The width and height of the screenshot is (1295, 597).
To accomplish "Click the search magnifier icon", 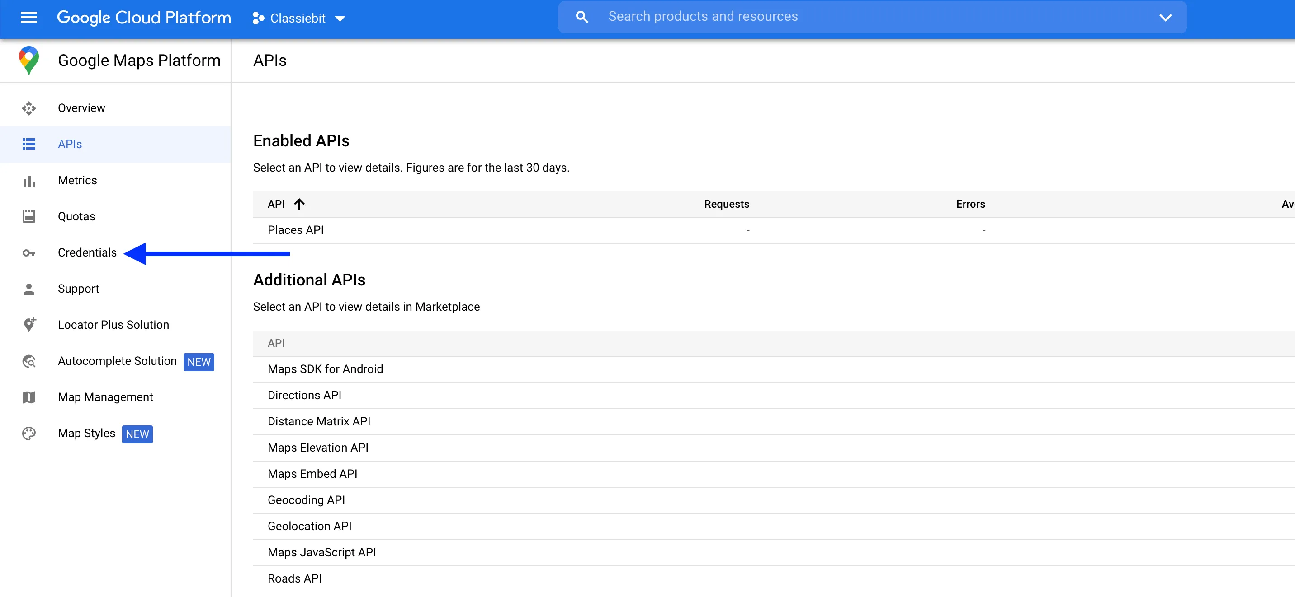I will (x=581, y=16).
